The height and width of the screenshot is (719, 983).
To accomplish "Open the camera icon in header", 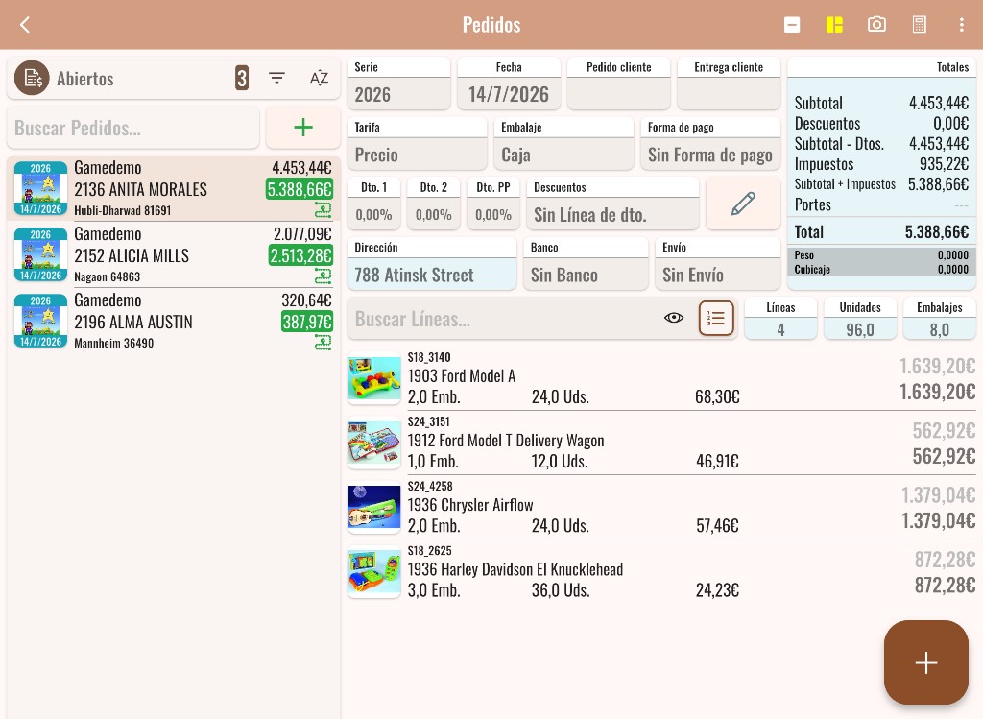I will point(876,25).
